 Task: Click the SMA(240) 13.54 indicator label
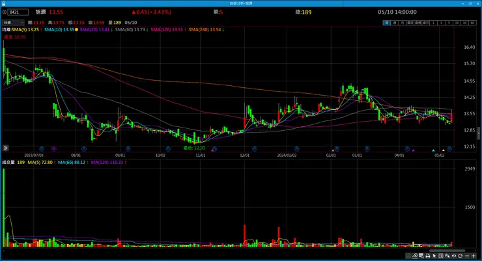(x=205, y=29)
